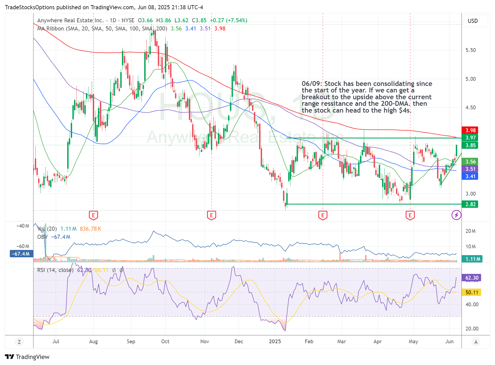Click the Z timezone button
The image size is (495, 365).
click(19, 342)
